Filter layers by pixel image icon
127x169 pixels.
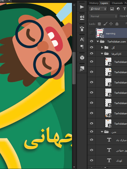click(112, 9)
